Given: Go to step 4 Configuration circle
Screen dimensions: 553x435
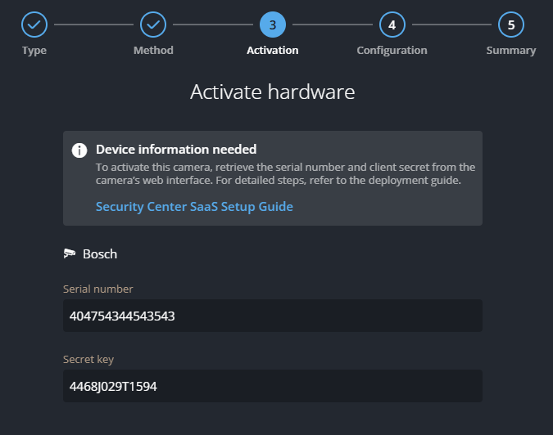Looking at the screenshot, I should pyautogui.click(x=392, y=25).
